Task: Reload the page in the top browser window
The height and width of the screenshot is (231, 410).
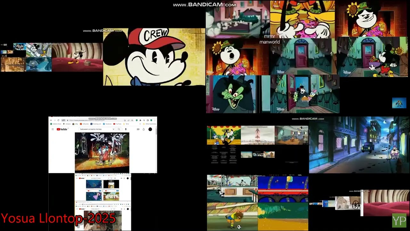Action: click(58, 120)
